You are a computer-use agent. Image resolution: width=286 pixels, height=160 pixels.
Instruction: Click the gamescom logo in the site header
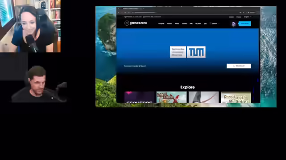(135, 23)
